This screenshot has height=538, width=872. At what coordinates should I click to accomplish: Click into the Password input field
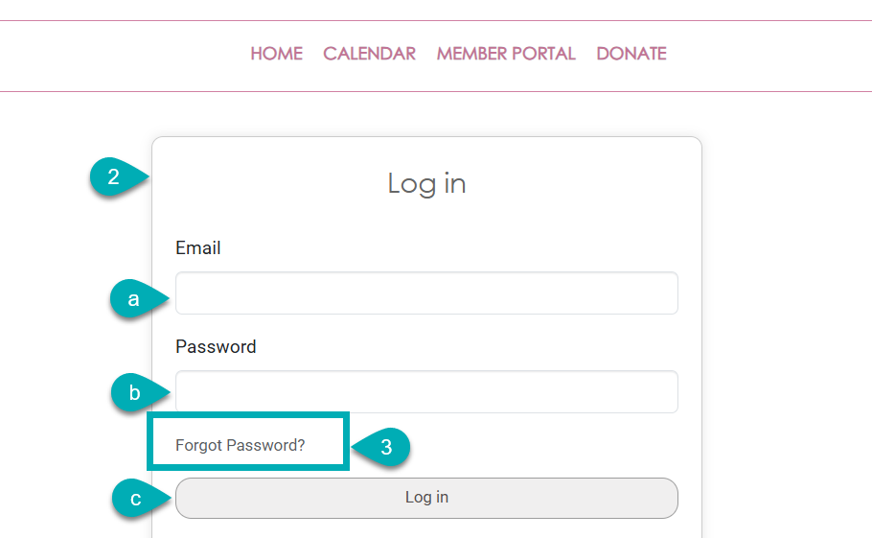[x=426, y=392]
